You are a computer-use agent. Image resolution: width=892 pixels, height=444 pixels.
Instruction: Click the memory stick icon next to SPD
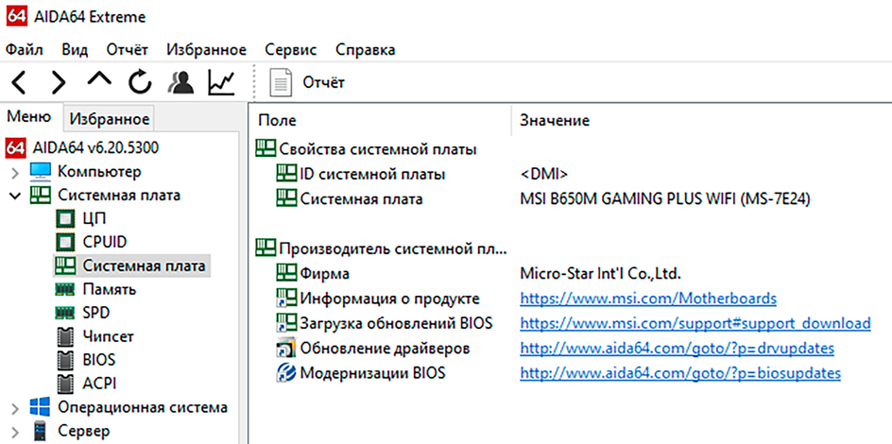coord(65,314)
